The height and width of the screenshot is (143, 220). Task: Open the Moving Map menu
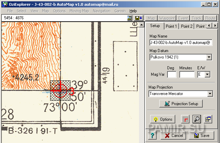point(79,11)
